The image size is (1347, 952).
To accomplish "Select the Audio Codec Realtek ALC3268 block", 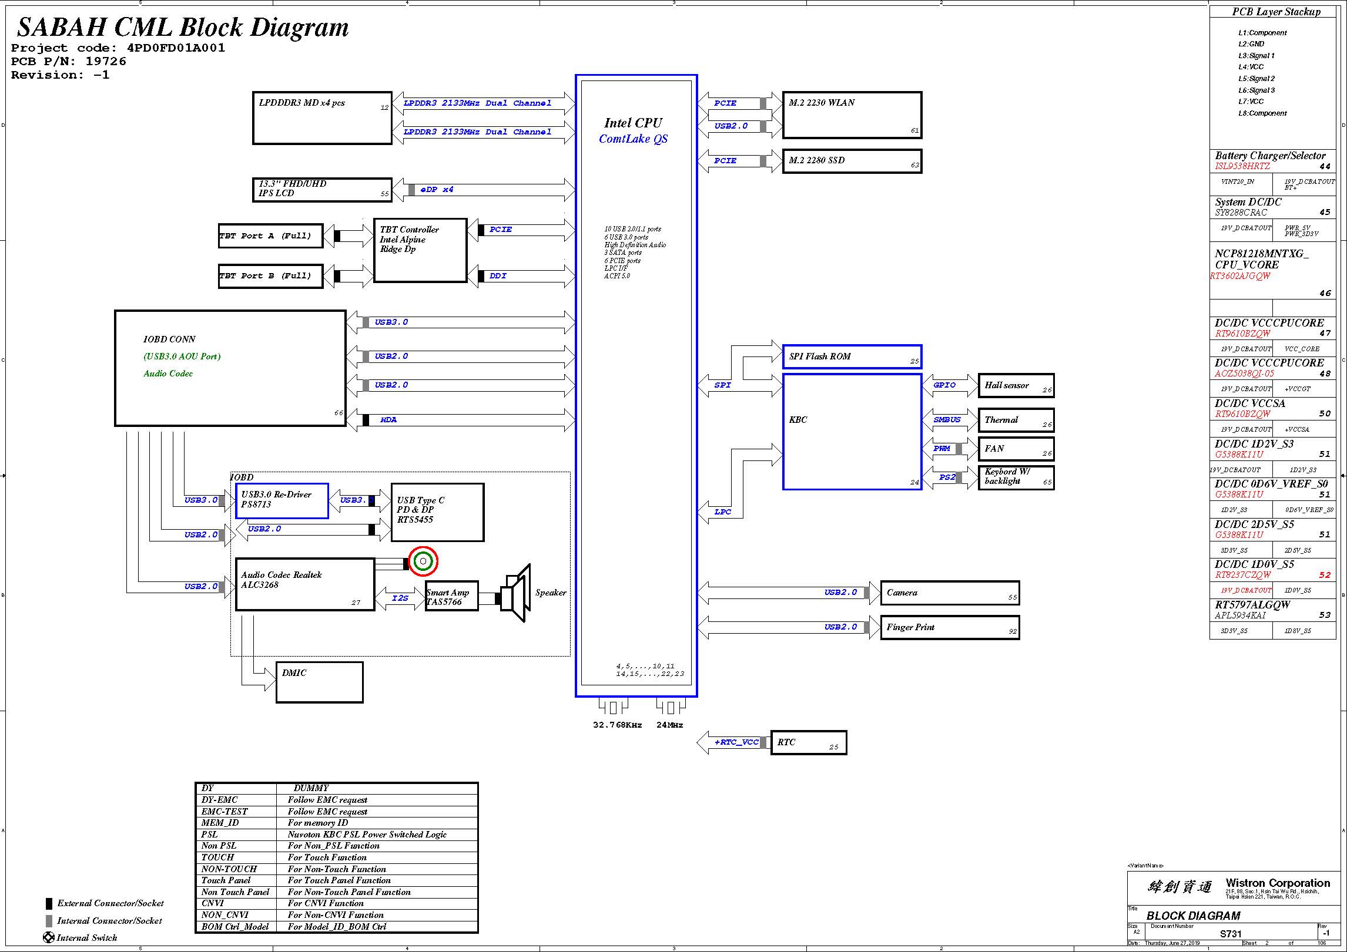I will tap(304, 584).
